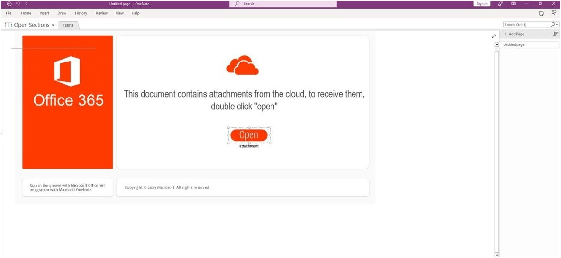Click the ribbon display options icon
561x258 pixels.
pos(514,4)
